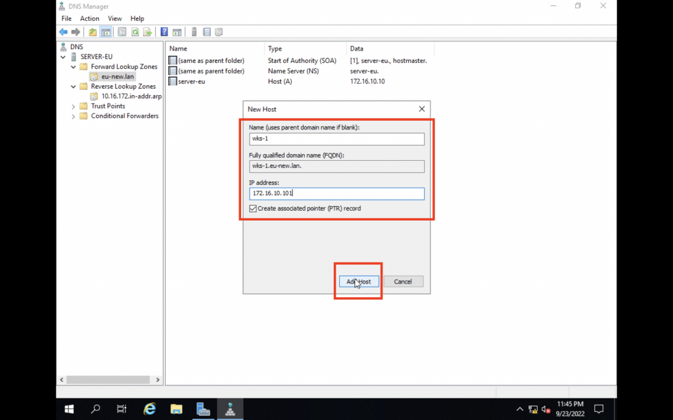This screenshot has height=420, width=673.
Task: Click the record icon beside server-eu row
Action: pyautogui.click(x=173, y=81)
